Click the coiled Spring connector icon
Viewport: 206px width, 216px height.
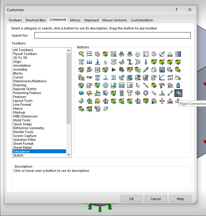pyautogui.click(x=122, y=93)
